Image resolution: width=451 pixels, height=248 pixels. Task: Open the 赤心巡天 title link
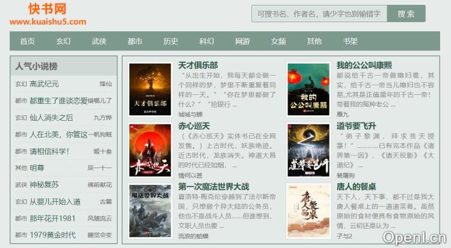(194, 126)
